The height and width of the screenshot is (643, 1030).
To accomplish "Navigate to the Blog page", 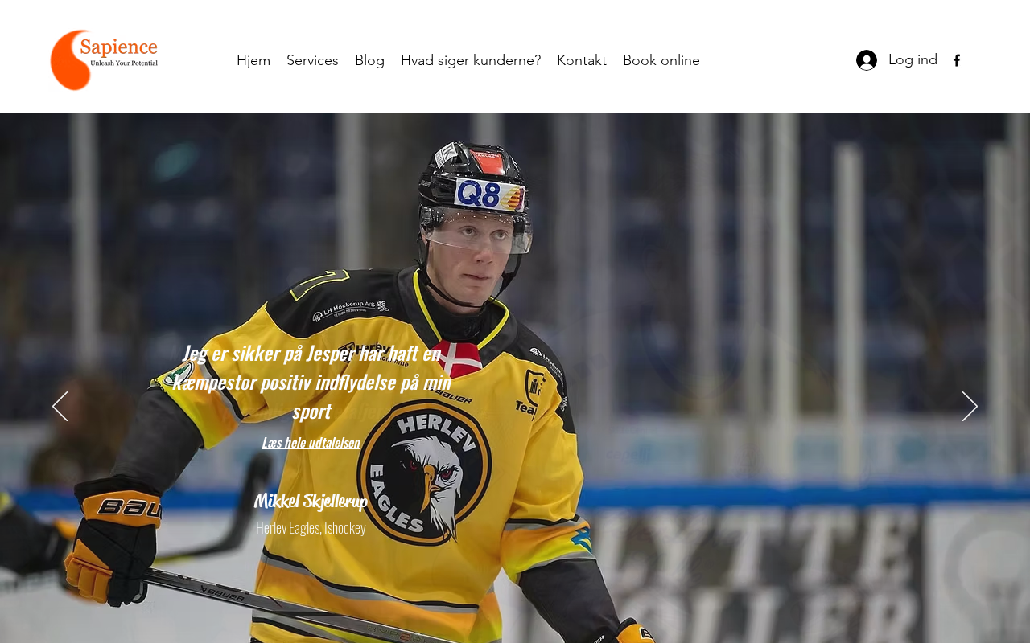I will [369, 60].
